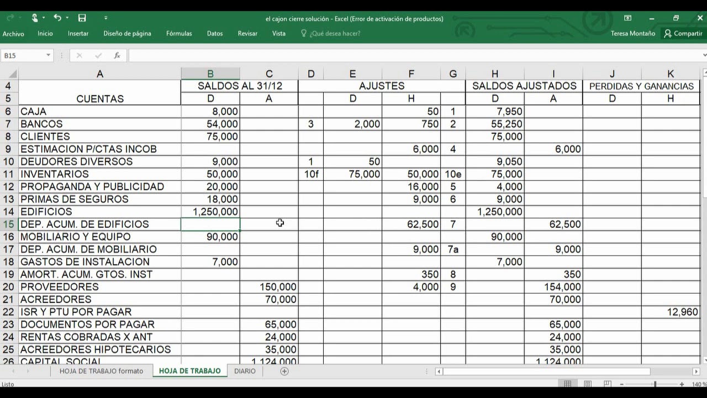Open the Customize Quick Access Toolbar arrow
Image resolution: width=707 pixels, height=398 pixels.
point(105,18)
